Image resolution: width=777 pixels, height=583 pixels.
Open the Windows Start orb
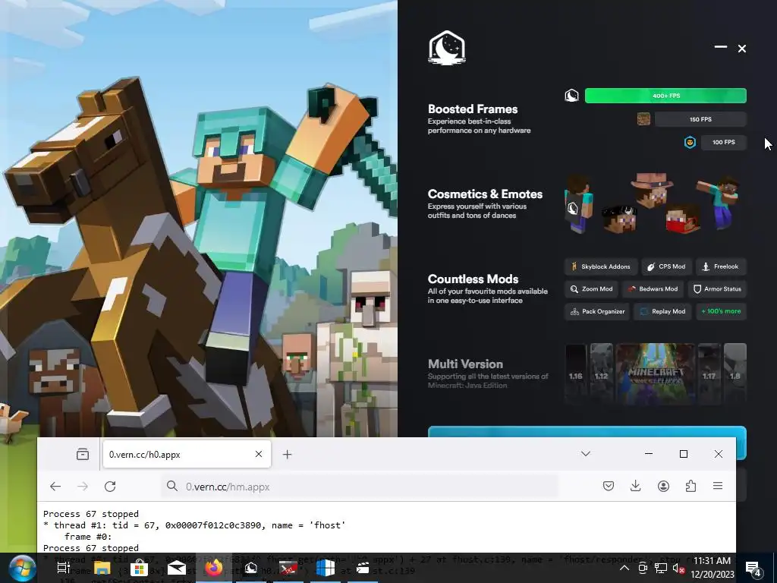22,569
